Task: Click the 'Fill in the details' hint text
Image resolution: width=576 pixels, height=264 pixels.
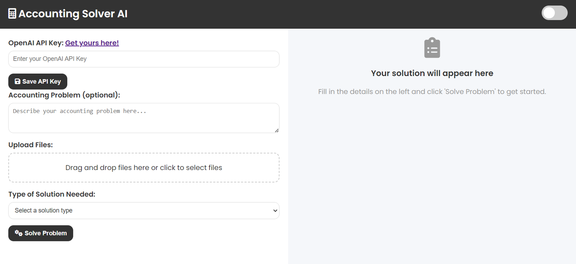Action: pyautogui.click(x=432, y=91)
